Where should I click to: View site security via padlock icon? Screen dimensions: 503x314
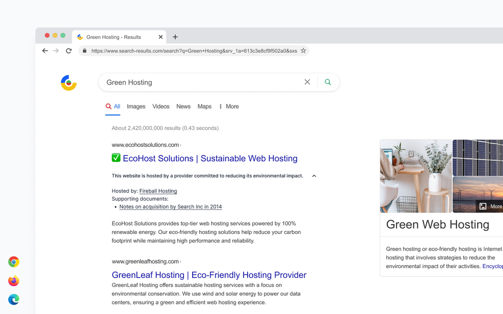tap(85, 50)
